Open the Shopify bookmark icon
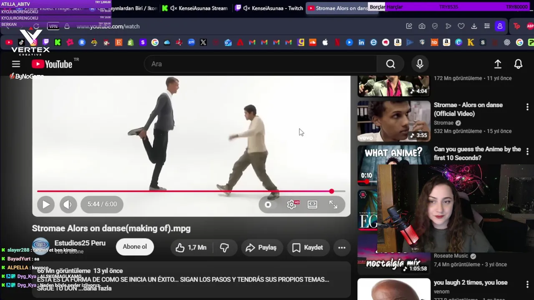This screenshot has width=534, height=300. 131,42
